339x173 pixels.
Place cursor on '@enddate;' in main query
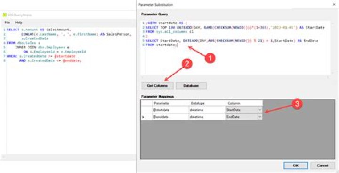pyautogui.click(x=72, y=60)
